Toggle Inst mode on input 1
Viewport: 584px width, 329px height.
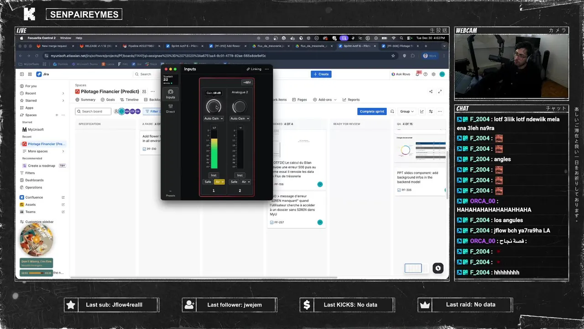[214, 175]
